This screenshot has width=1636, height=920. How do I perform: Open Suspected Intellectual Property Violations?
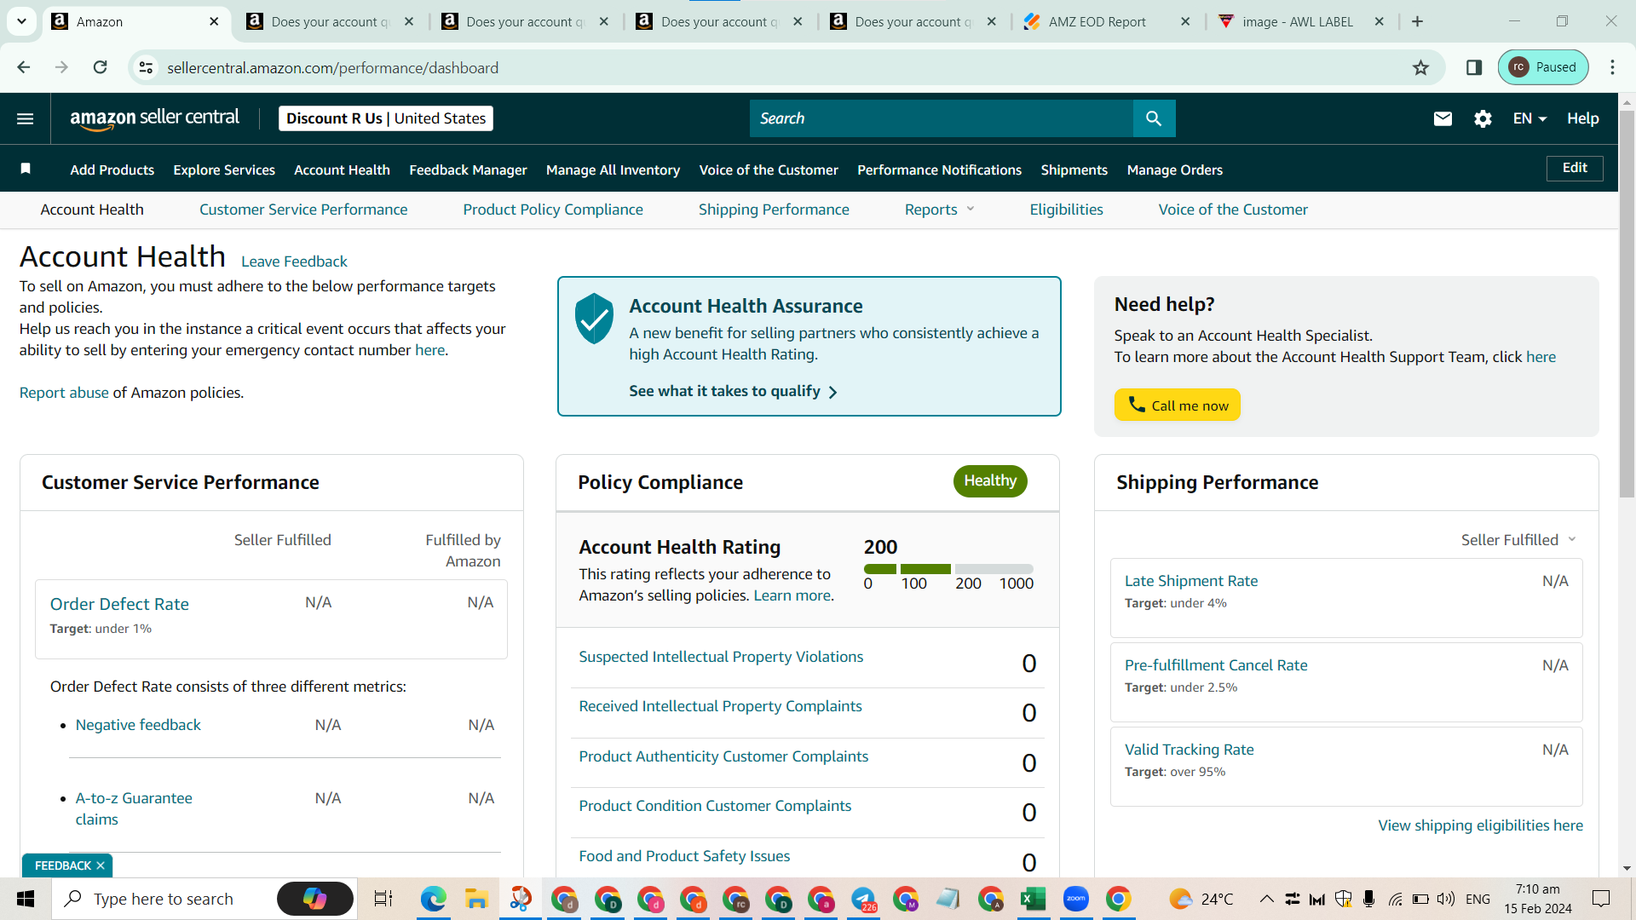tap(721, 657)
